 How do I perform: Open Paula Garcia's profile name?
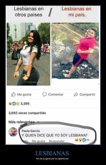(31, 131)
